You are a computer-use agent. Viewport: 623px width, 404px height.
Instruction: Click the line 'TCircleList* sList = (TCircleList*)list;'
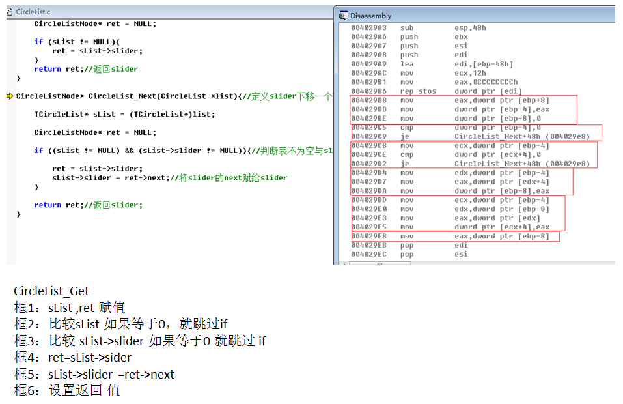pos(124,115)
